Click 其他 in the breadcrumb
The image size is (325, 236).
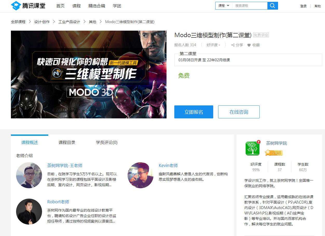coord(93,22)
